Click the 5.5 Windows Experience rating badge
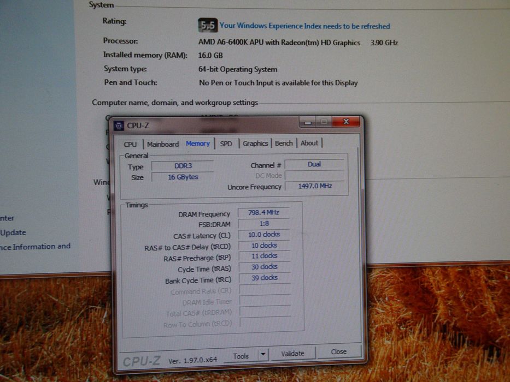The height and width of the screenshot is (382, 510). coord(208,25)
